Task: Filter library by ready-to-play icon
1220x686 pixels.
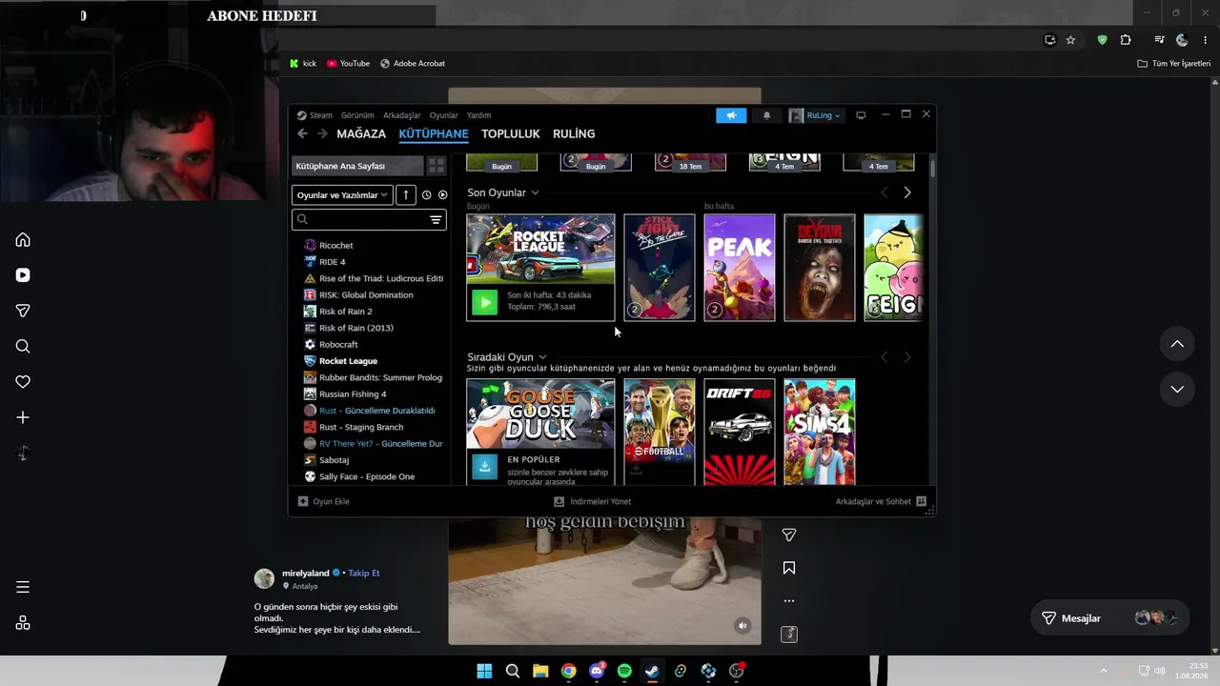Action: (x=442, y=194)
